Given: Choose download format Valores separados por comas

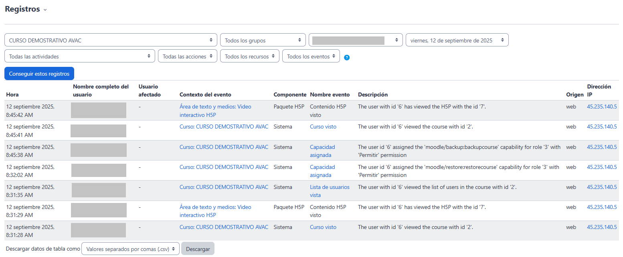Looking at the screenshot, I should click(130, 249).
